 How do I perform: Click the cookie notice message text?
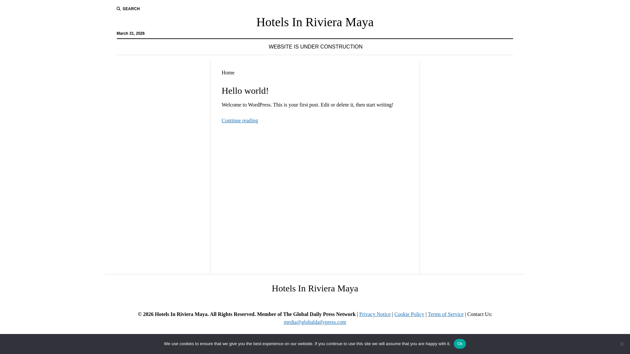307,344
